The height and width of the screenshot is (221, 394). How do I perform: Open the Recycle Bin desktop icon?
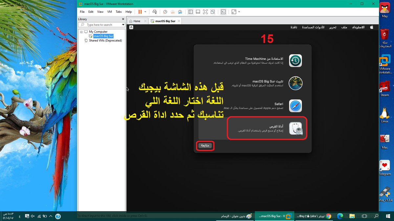pyautogui.click(x=384, y=38)
